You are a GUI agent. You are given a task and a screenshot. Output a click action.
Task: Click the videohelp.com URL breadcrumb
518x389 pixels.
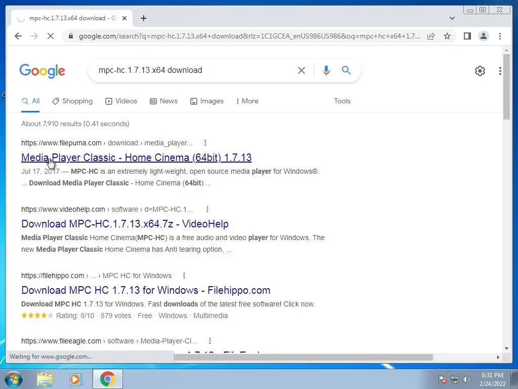[108, 209]
